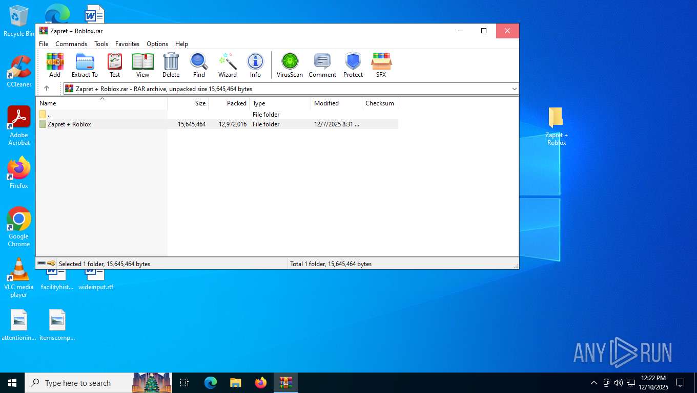Click the taskbar search box
Screen dimensions: 697x393
[98, 383]
